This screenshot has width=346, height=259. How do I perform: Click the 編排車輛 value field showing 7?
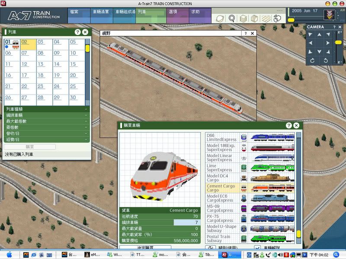[x=187, y=222]
